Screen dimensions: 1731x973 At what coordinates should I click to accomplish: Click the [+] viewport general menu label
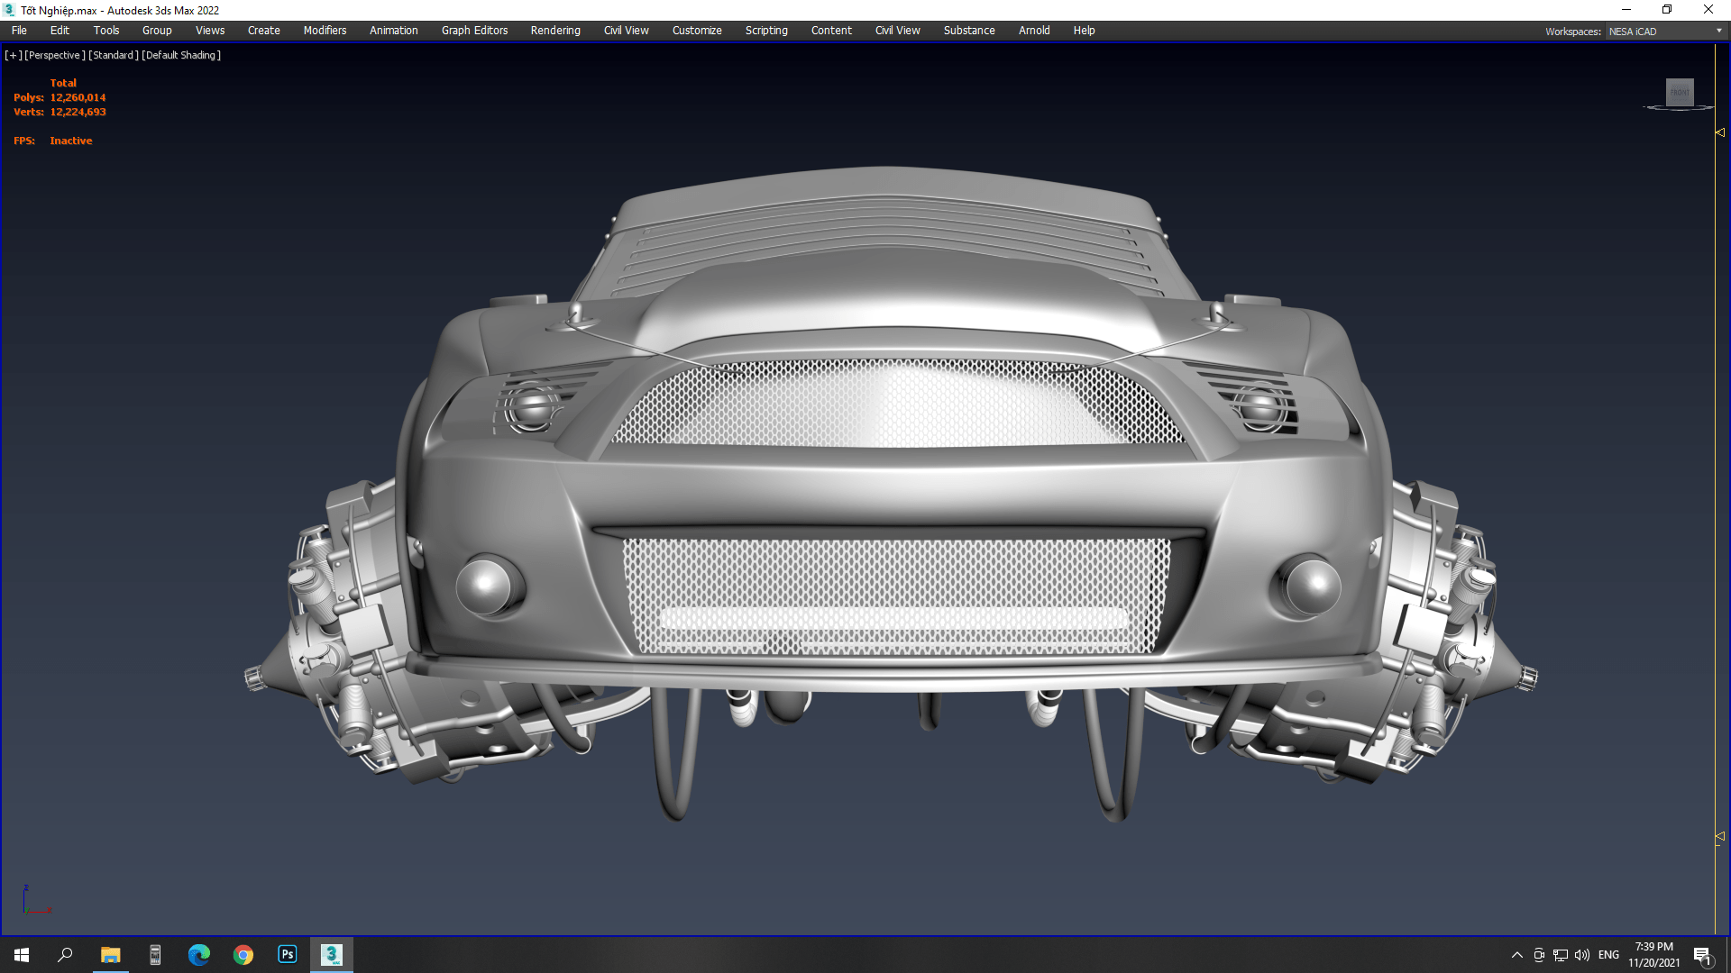point(13,55)
